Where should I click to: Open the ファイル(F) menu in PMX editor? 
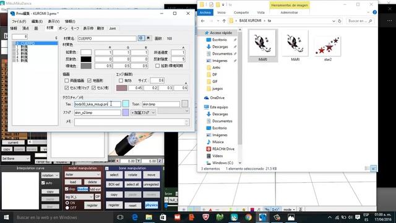pyautogui.click(x=19, y=22)
